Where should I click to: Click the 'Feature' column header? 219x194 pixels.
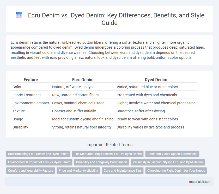(31, 80)
